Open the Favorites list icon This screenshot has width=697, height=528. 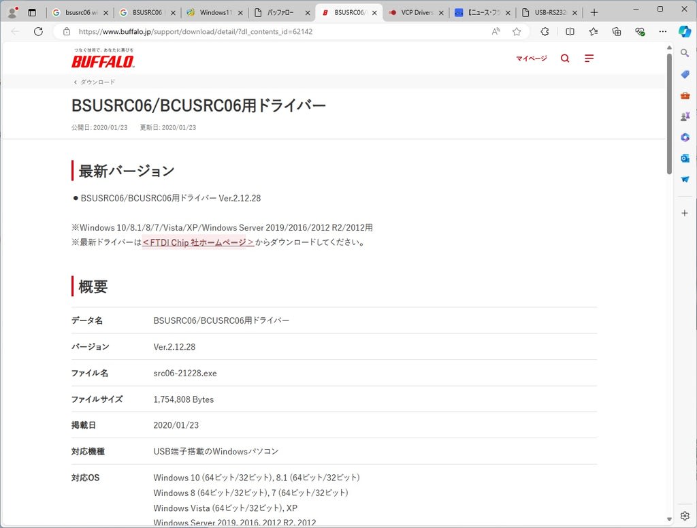coord(594,31)
